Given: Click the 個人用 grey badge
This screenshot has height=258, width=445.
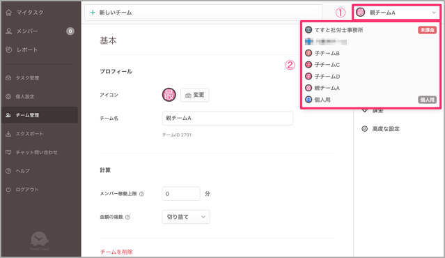Looking at the screenshot, I should point(427,100).
